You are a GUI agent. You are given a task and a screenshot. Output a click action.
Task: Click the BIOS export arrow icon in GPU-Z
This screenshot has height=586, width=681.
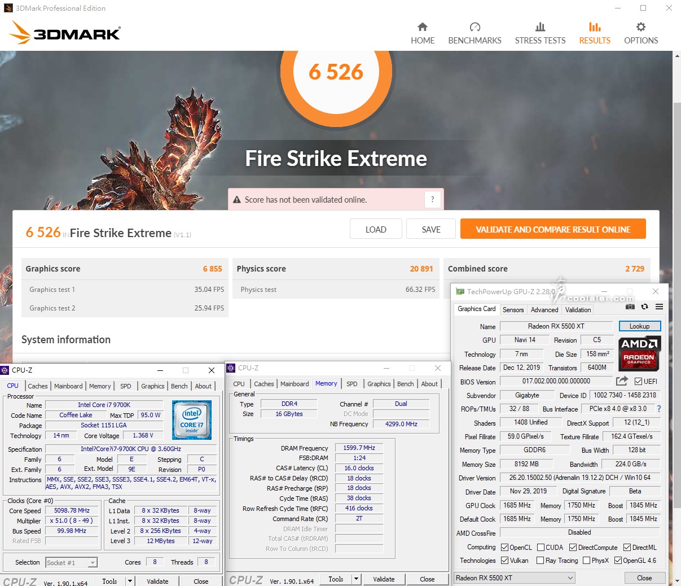[x=622, y=381]
